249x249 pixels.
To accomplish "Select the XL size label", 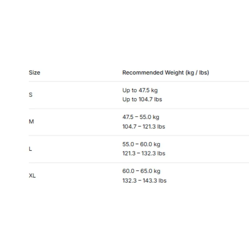I will coord(32,176).
